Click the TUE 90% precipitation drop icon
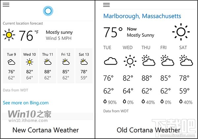198x139 pixels. click(106, 102)
